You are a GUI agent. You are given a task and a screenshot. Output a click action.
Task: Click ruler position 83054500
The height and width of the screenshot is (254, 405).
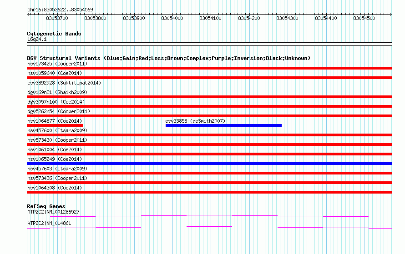coord(364,18)
